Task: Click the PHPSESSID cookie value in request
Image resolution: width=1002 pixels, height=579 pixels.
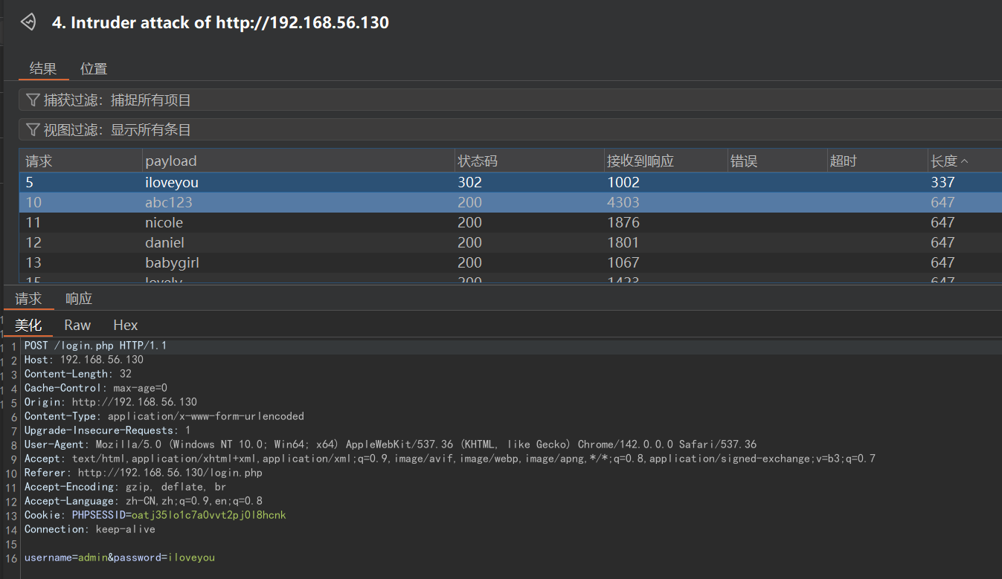Action: (208, 515)
